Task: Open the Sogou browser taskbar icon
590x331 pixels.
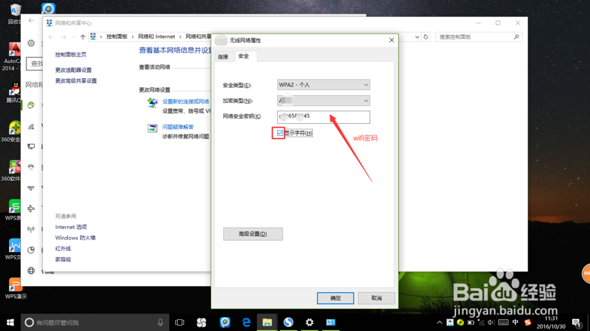Action: click(289, 322)
